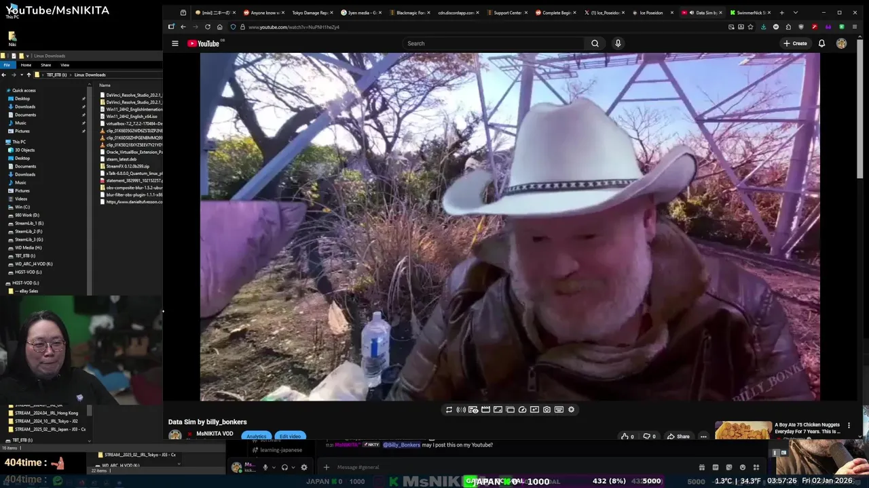Open YouTube notifications bell
The height and width of the screenshot is (488, 869).
coord(821,43)
